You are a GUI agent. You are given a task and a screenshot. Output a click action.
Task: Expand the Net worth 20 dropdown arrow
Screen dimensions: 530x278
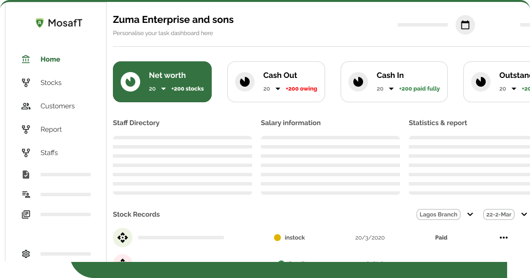click(x=164, y=89)
